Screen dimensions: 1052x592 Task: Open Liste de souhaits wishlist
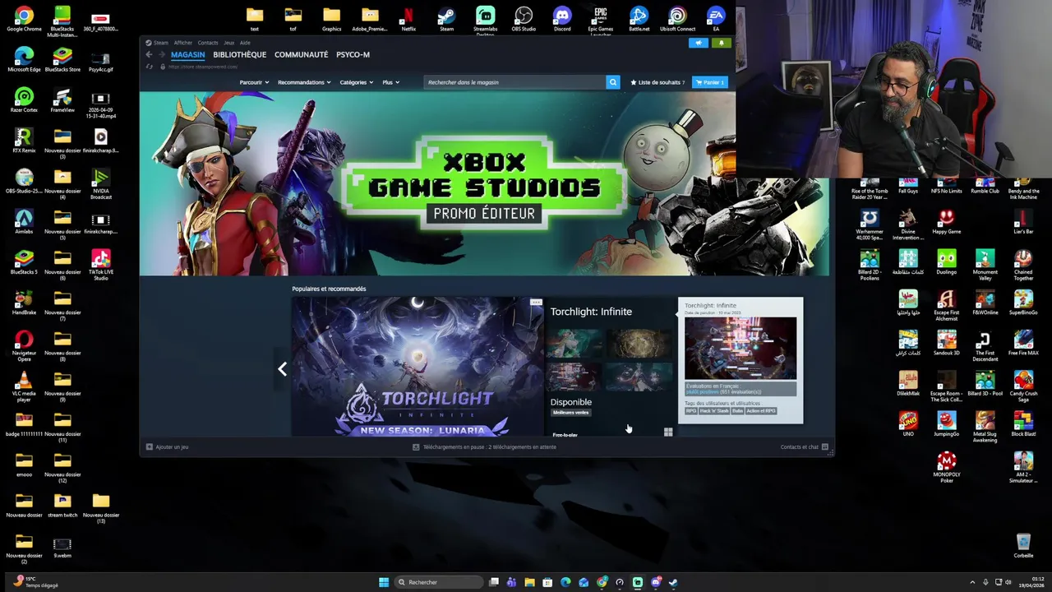tap(657, 82)
